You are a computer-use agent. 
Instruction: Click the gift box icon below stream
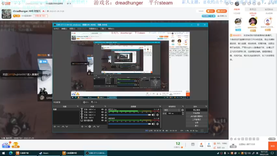193,145
